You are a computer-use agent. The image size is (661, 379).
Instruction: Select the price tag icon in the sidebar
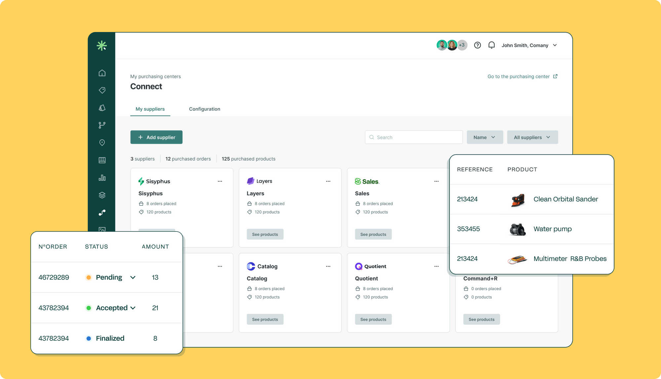coord(102,90)
